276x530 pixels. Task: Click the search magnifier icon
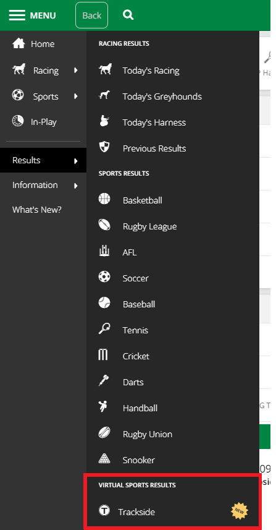point(128,15)
